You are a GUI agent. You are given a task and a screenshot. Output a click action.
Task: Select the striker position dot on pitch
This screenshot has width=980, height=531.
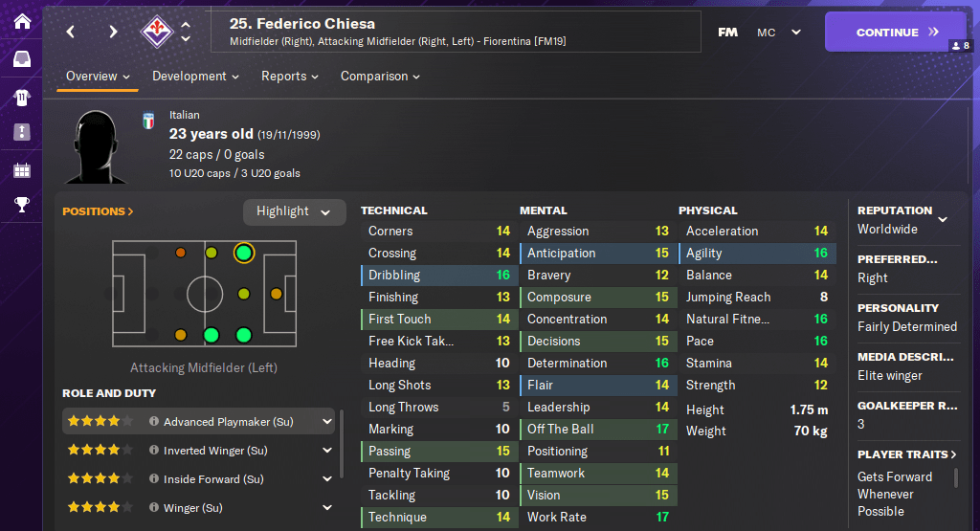click(x=276, y=294)
